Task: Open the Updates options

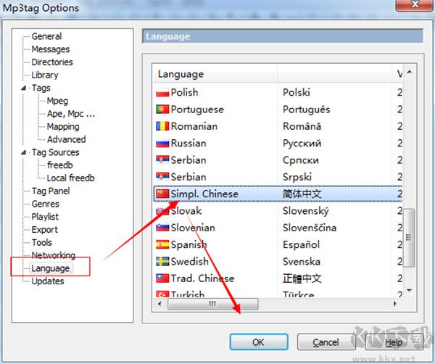Action: (x=48, y=281)
